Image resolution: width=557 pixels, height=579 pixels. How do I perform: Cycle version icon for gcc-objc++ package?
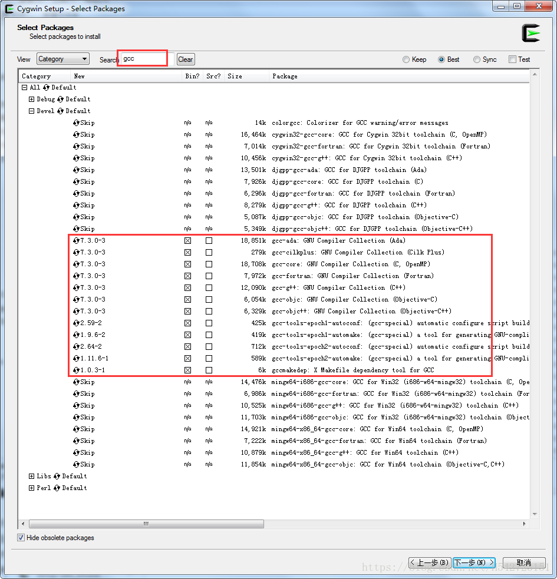(76, 311)
